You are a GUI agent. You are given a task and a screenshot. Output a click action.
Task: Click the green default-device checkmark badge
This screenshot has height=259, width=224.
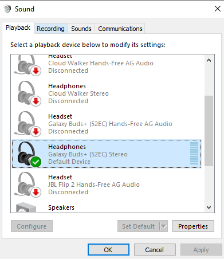(36, 162)
